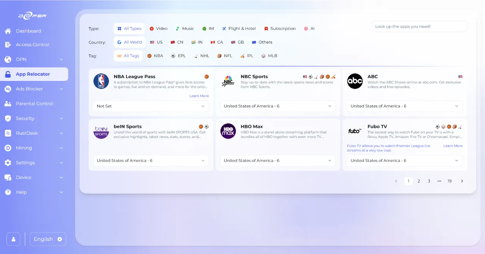Screen dimensions: 485x254
Task: Select the All World country filter
Action: click(130, 42)
